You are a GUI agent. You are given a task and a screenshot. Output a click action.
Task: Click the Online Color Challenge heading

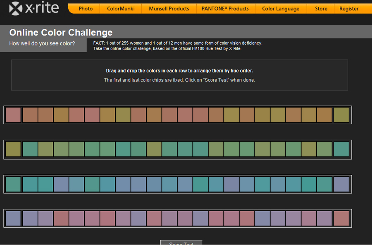61,33
